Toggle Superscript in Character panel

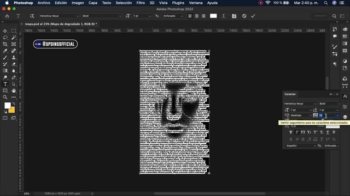pyautogui.click(x=315, y=132)
